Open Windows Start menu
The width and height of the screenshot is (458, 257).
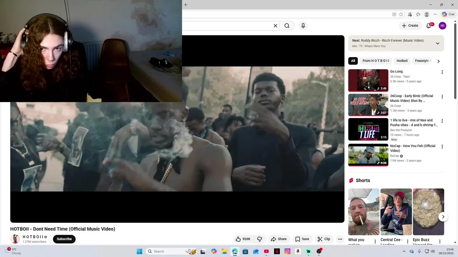[x=139, y=251]
